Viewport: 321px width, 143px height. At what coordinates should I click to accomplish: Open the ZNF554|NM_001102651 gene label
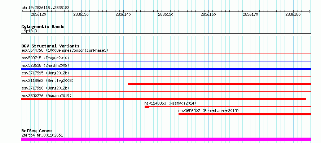tap(42, 135)
